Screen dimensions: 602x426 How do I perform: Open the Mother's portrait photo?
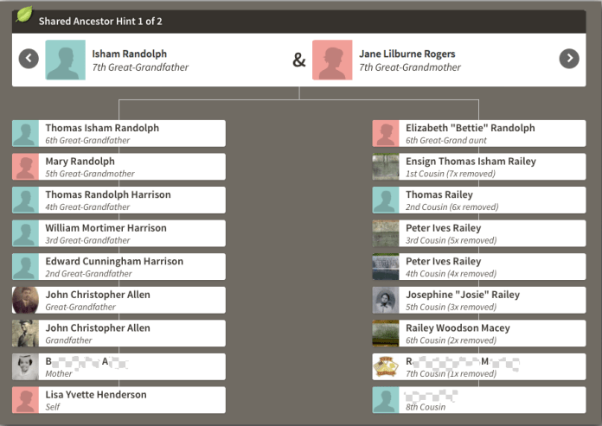coord(25,367)
